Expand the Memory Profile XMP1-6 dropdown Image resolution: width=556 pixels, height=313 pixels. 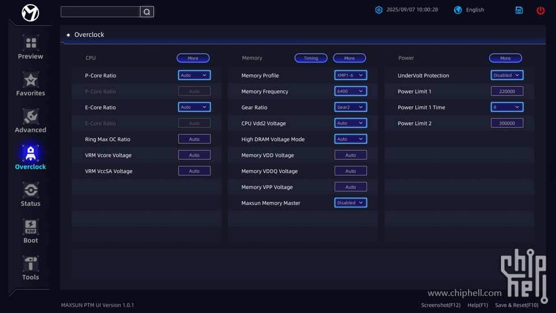(x=351, y=75)
